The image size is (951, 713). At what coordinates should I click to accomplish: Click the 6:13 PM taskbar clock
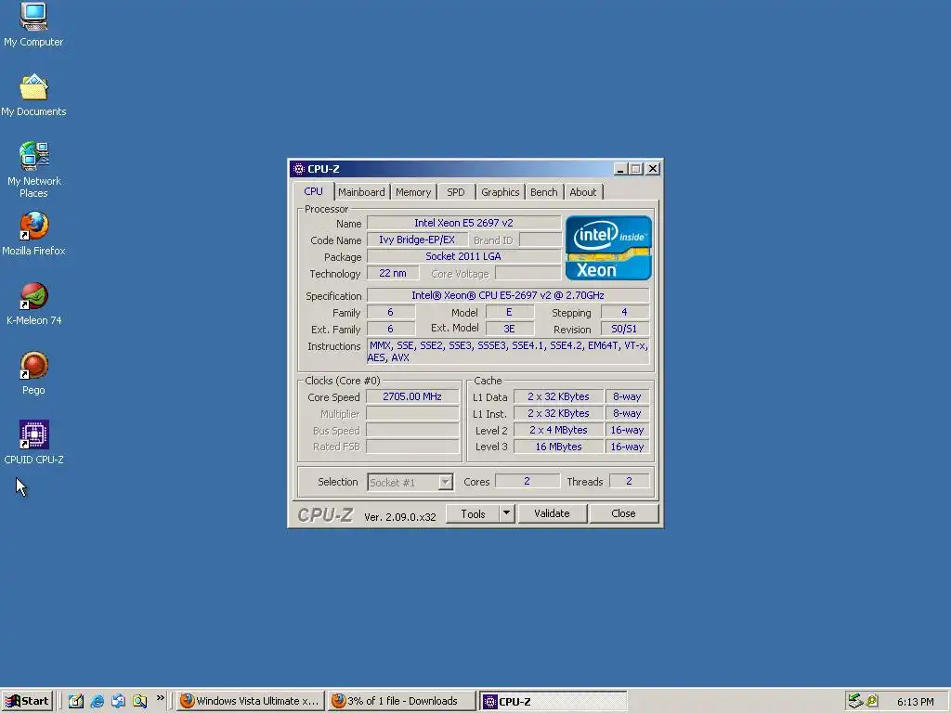click(x=915, y=702)
